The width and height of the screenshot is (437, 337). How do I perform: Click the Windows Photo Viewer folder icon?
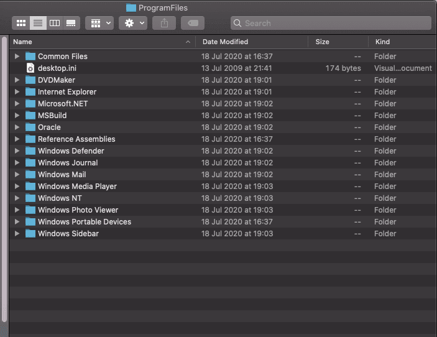coord(30,210)
